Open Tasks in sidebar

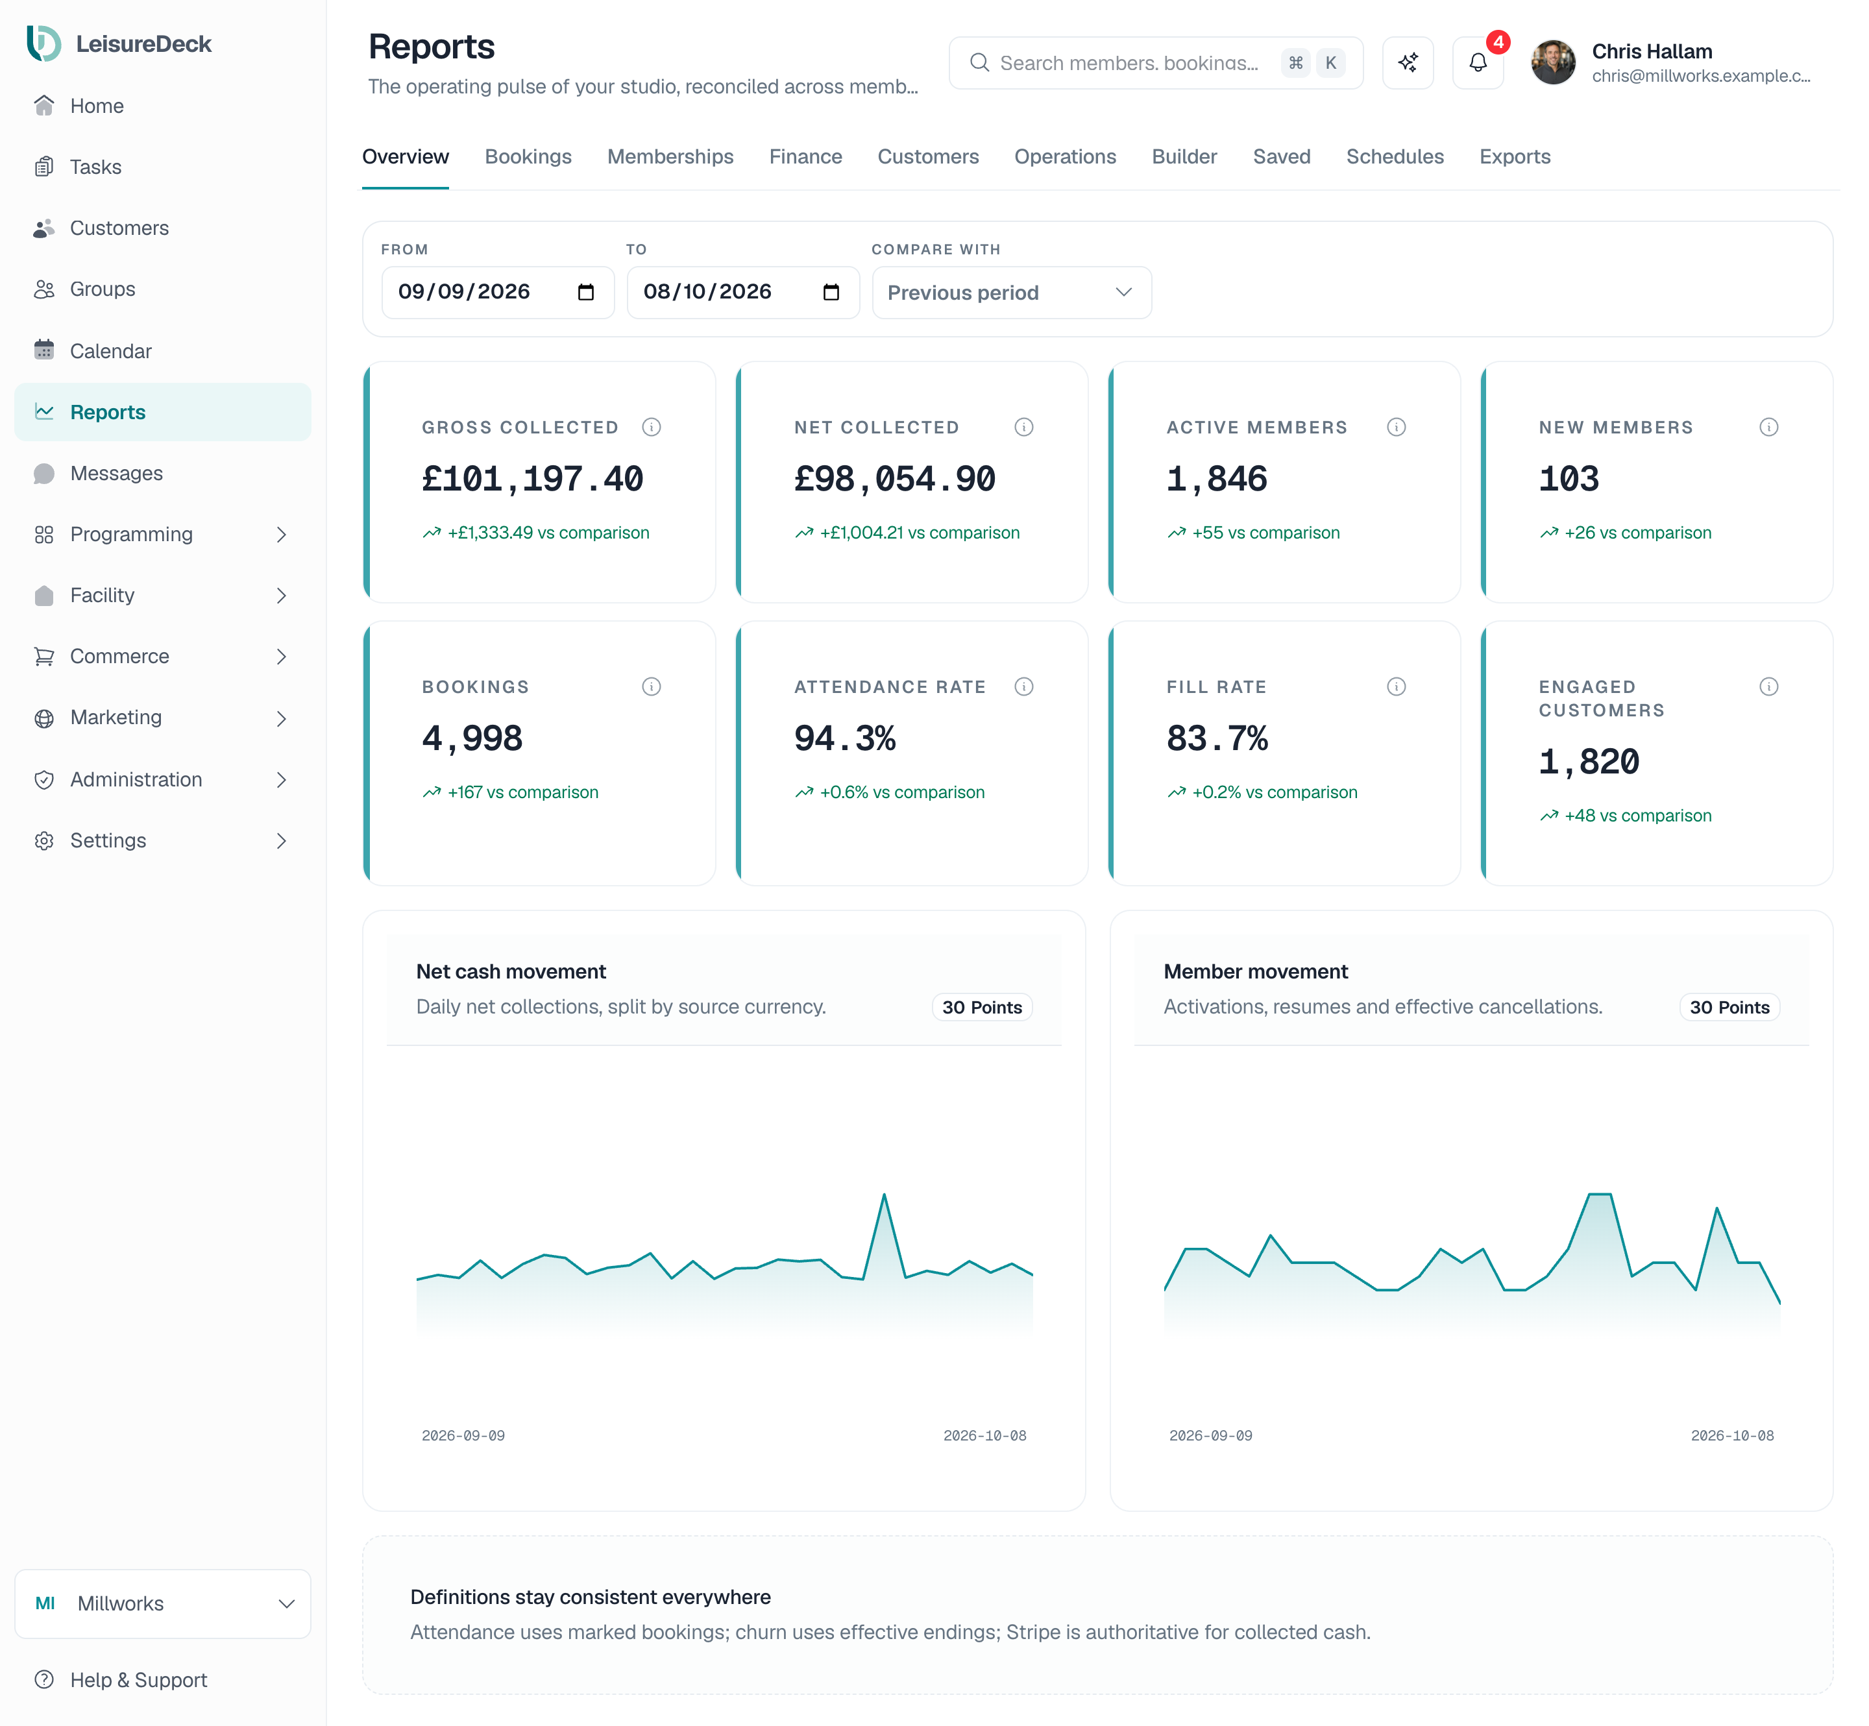[162, 166]
